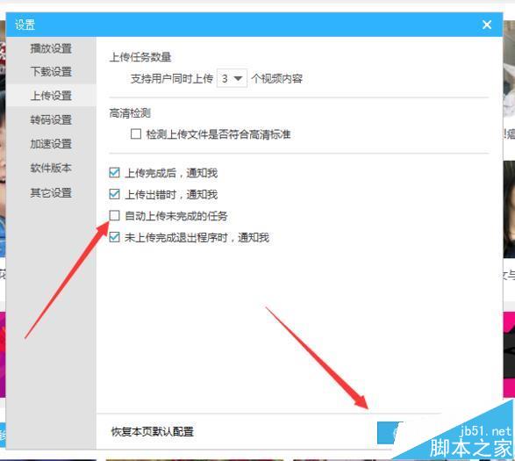Click the 个视频内容 label
Screen dimensions: 515x461
click(277, 78)
